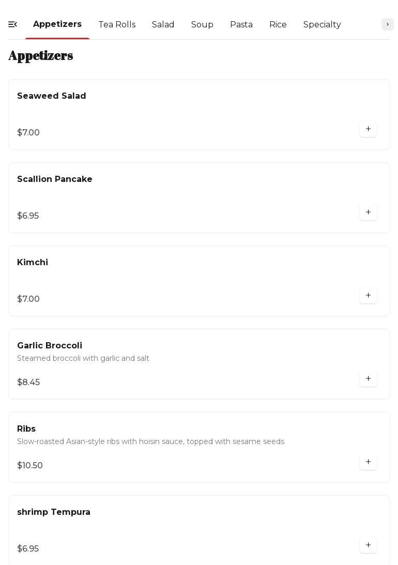Show the Rice menu section
Image resolution: width=398 pixels, height=565 pixels.
tap(278, 25)
